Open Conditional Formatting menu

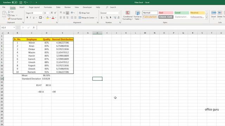[128, 15]
